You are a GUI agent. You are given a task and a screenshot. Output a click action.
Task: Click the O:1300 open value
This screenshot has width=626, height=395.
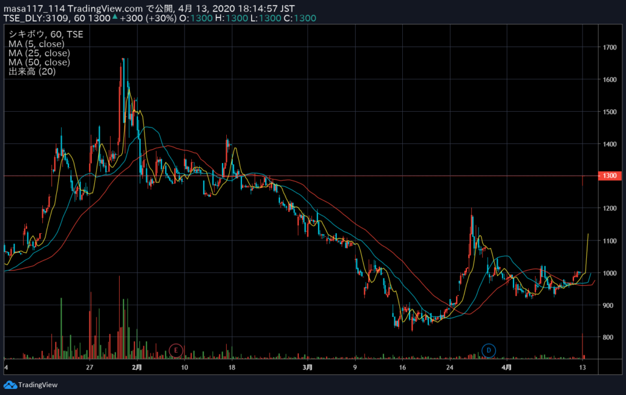point(196,18)
